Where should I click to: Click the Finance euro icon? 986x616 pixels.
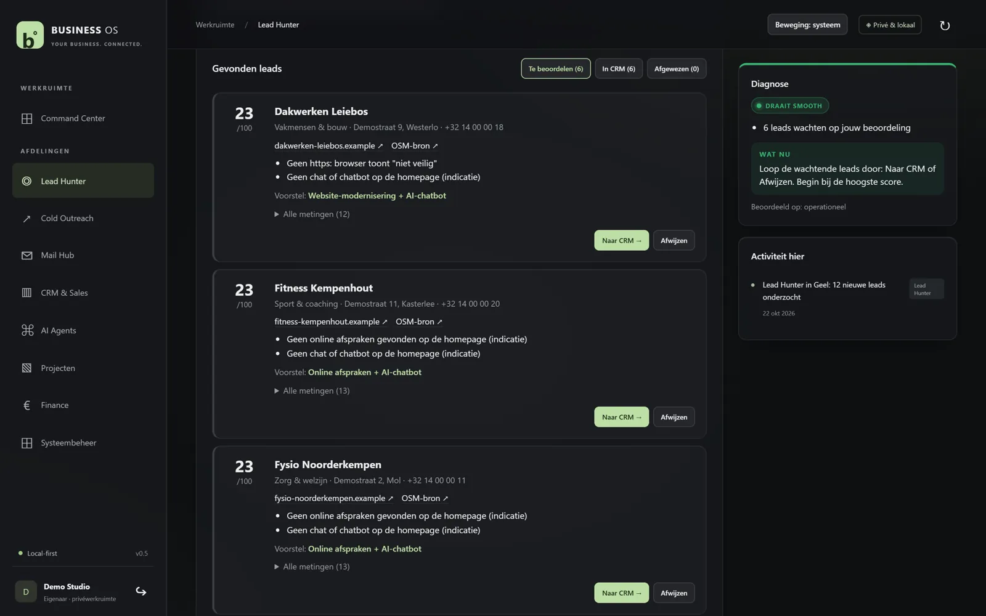click(x=26, y=405)
